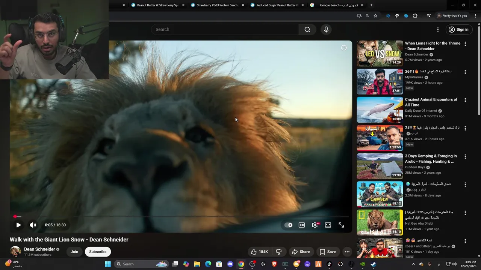Open YouTube settings three-dot menu beside Sign in

point(438,30)
